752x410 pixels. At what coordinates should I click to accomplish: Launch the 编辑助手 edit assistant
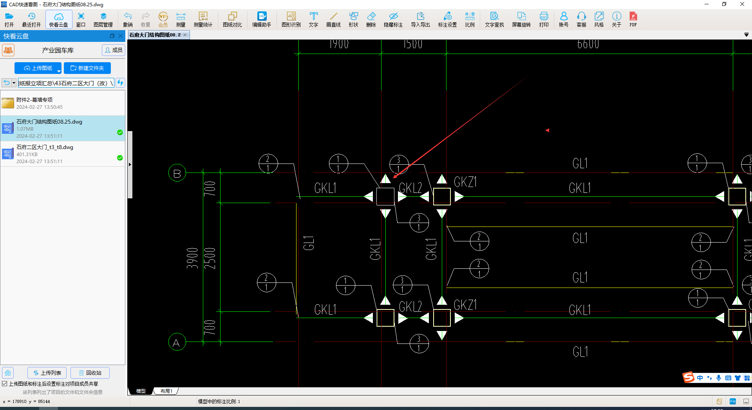[x=262, y=19]
